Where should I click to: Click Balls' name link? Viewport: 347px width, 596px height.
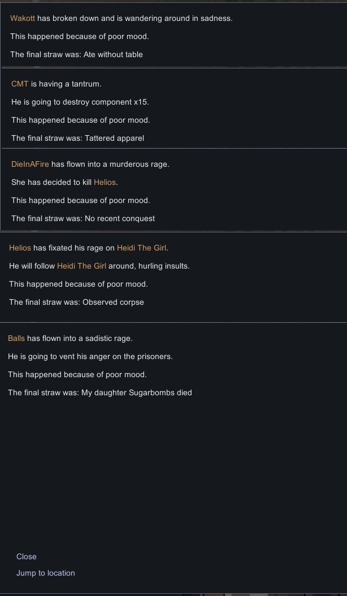point(15,338)
